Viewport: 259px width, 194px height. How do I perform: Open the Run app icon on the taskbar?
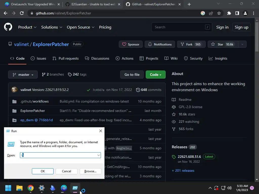tap(75, 188)
